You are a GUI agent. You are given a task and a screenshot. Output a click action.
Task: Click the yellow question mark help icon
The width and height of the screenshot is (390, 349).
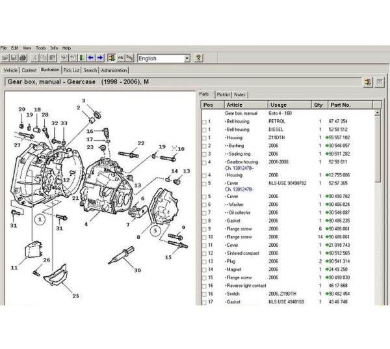pyautogui.click(x=198, y=58)
